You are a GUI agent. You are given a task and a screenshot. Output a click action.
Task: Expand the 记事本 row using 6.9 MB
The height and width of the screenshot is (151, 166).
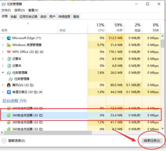(3, 59)
